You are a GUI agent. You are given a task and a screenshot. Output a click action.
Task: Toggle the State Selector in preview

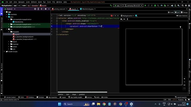[182, 16]
